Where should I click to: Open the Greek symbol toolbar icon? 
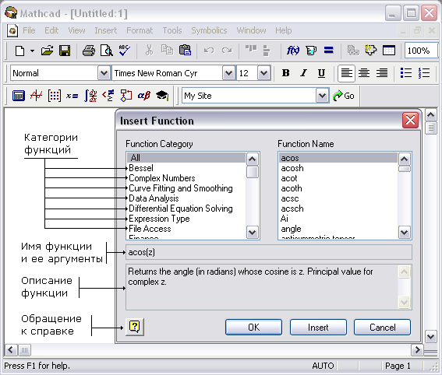point(144,96)
